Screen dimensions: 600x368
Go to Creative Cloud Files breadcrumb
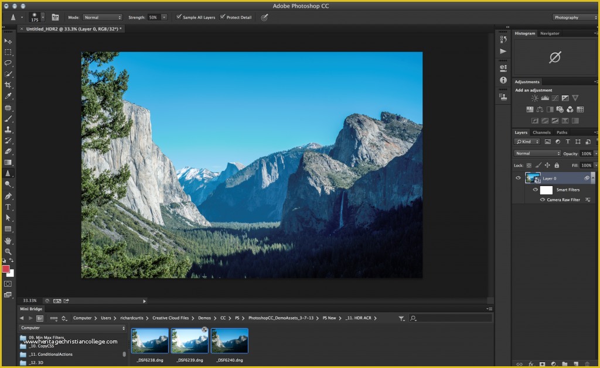click(171, 318)
